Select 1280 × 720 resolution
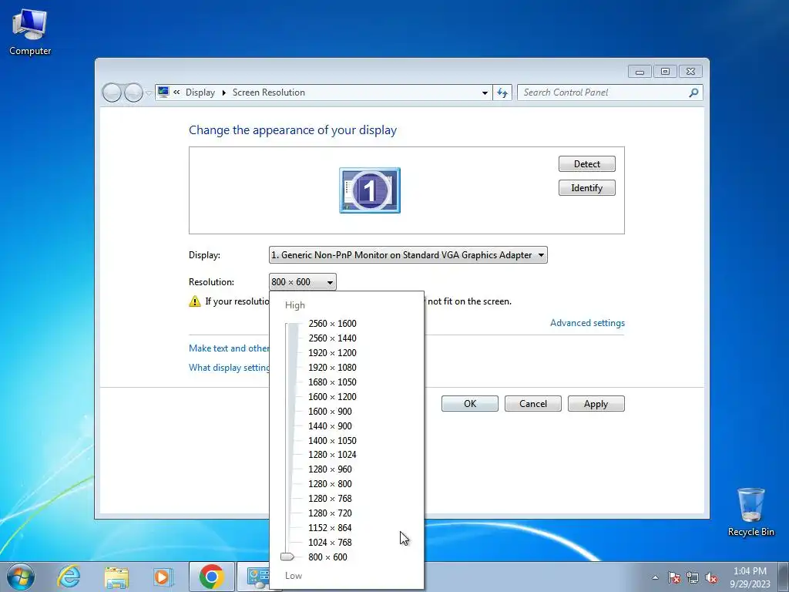 330,513
